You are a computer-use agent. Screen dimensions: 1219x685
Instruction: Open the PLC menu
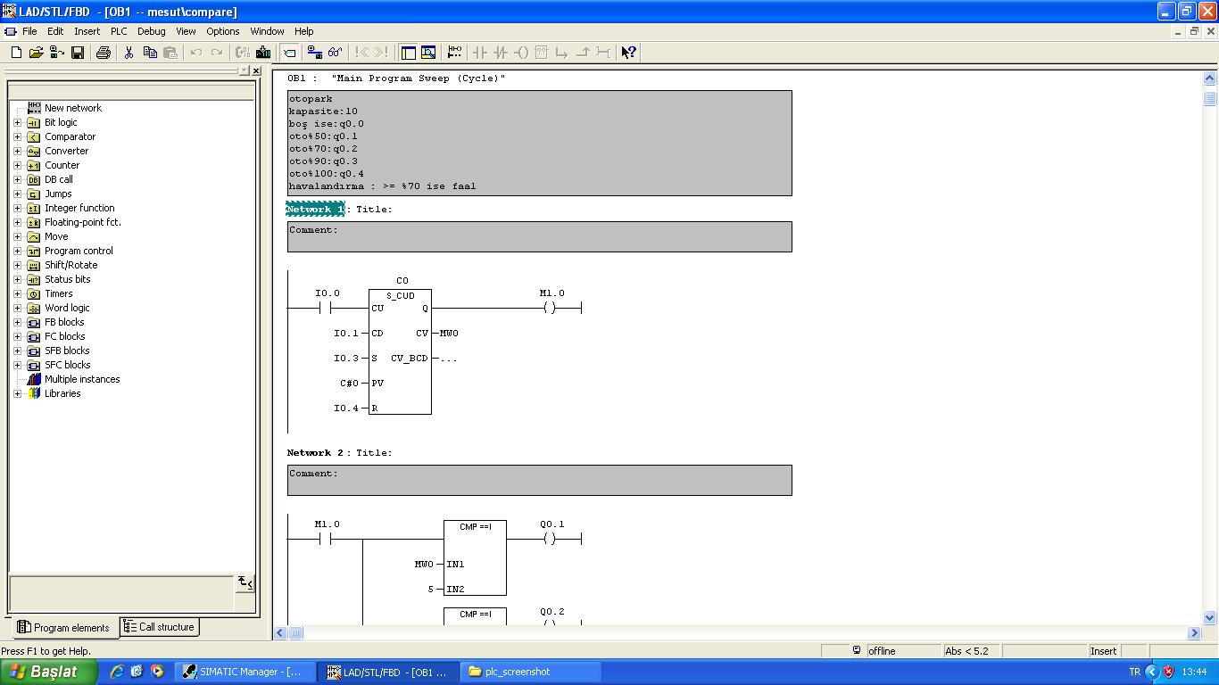coord(119,31)
